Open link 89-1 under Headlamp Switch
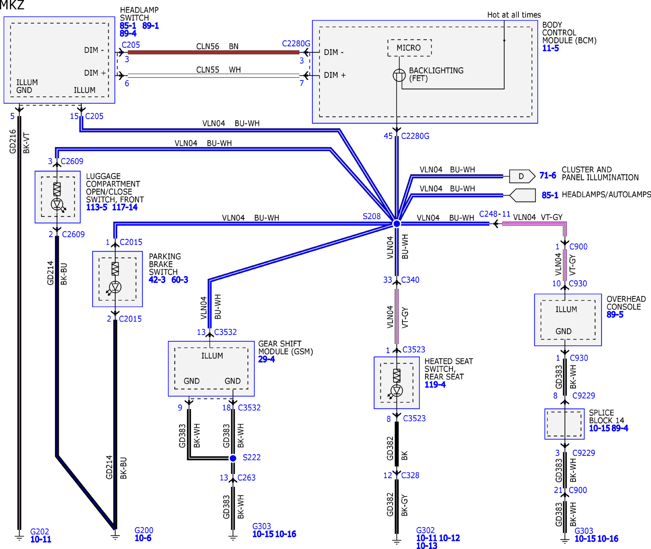 [151, 25]
